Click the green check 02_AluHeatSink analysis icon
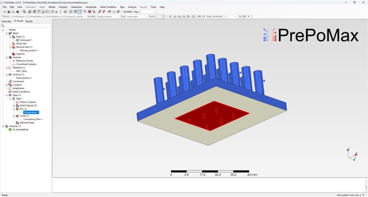This screenshot has width=368, height=197. pos(10,130)
